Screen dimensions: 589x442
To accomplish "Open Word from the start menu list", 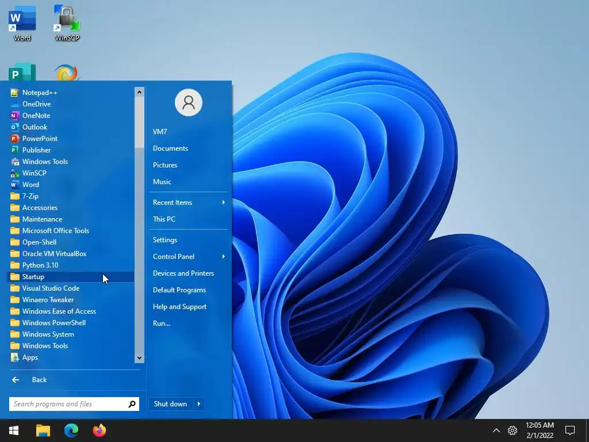I will [x=71, y=185].
